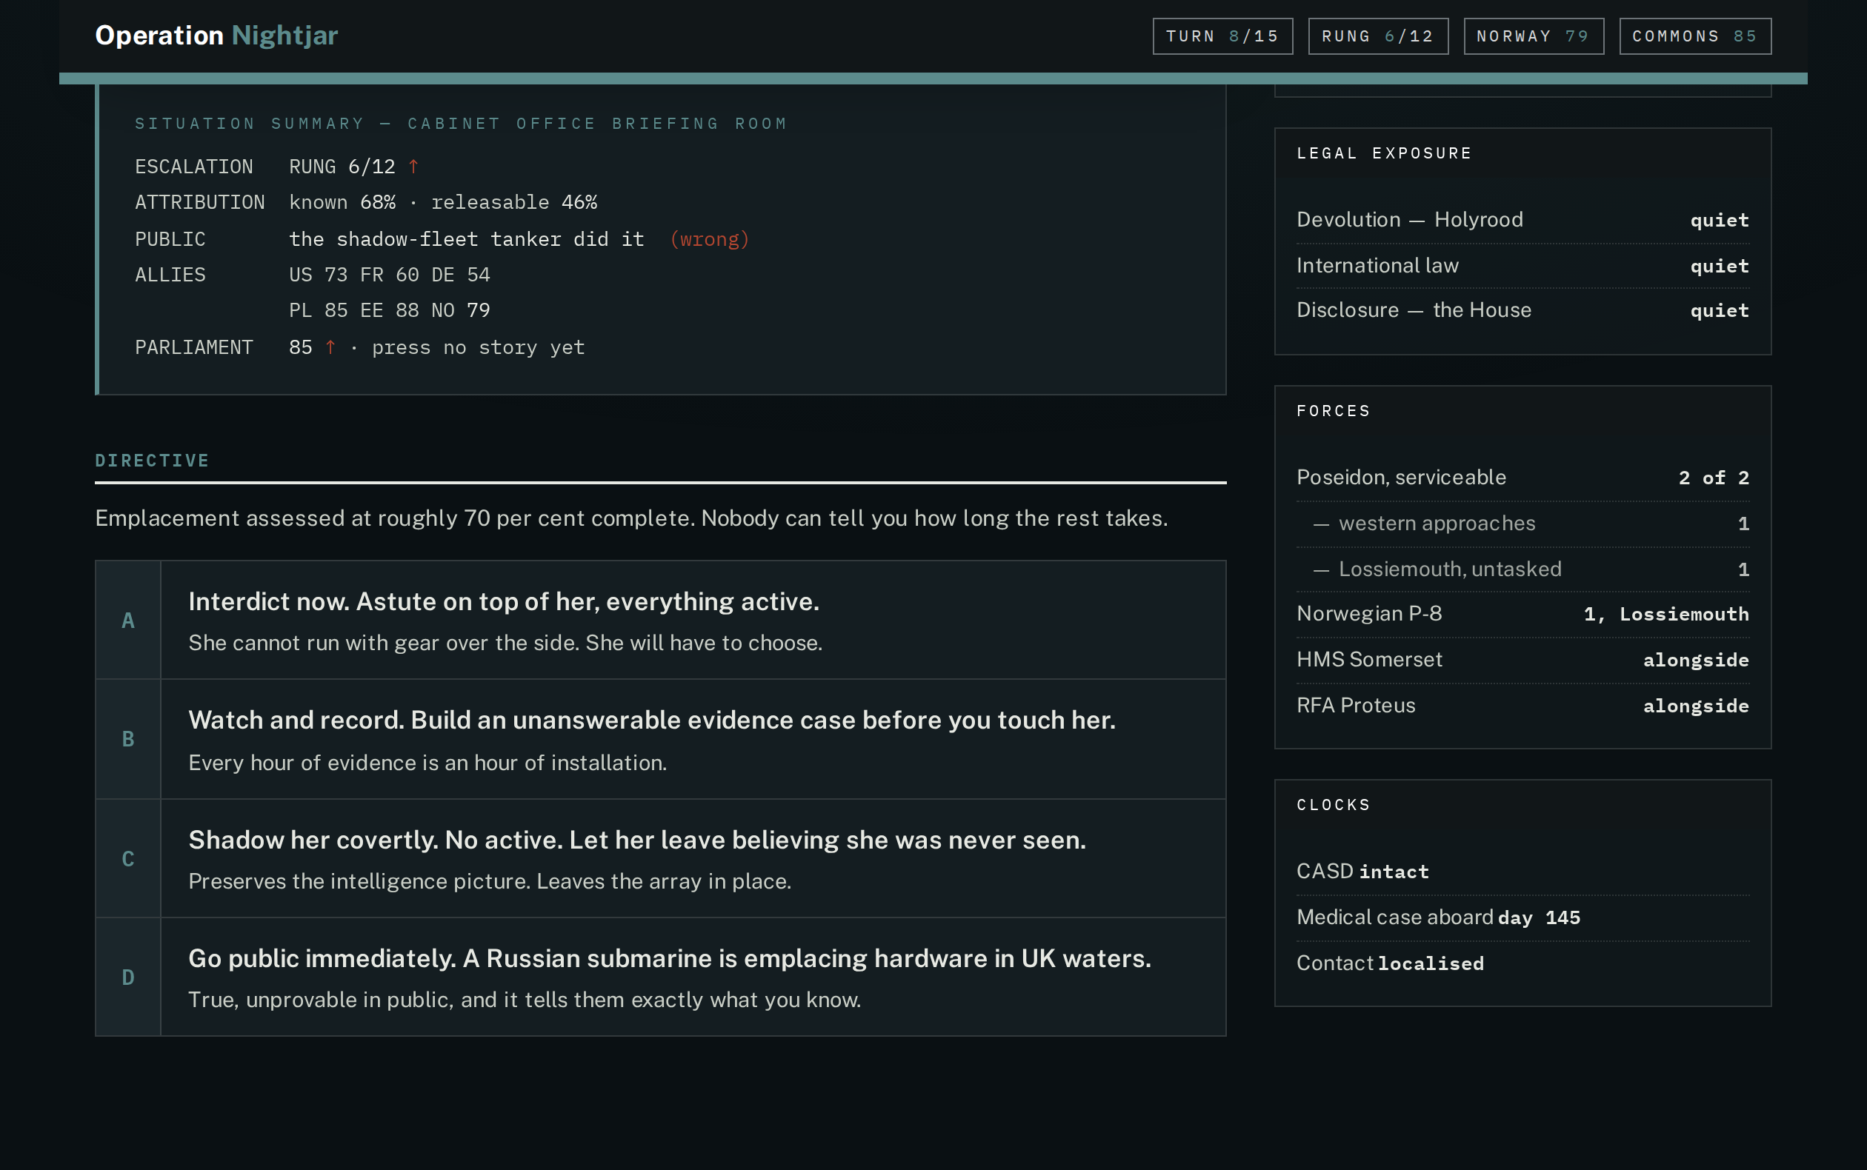Open the TURN 8/15 status chip
The image size is (1867, 1170).
1222,36
